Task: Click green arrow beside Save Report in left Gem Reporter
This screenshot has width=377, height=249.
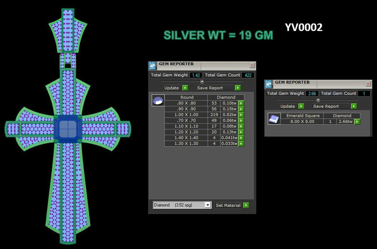Action: click(x=237, y=88)
